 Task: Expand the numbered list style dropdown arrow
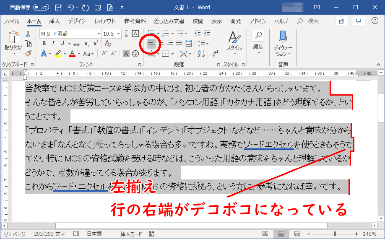pos(172,34)
